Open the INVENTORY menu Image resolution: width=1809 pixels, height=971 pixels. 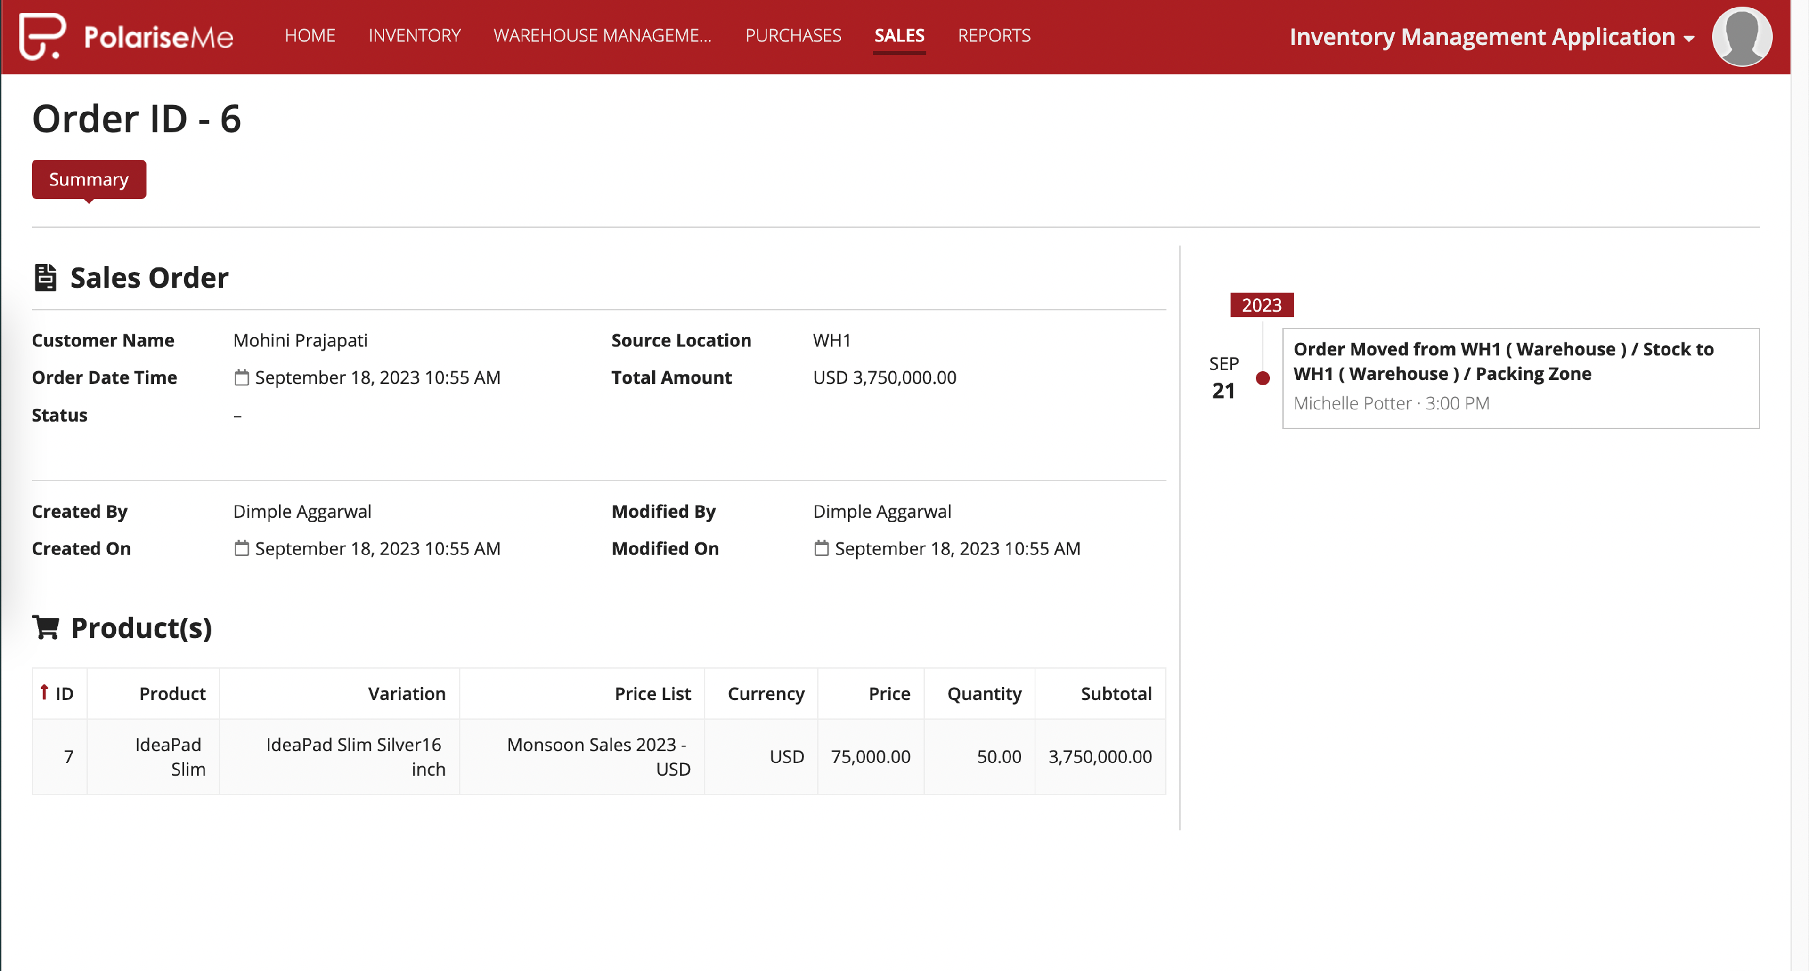tap(415, 36)
